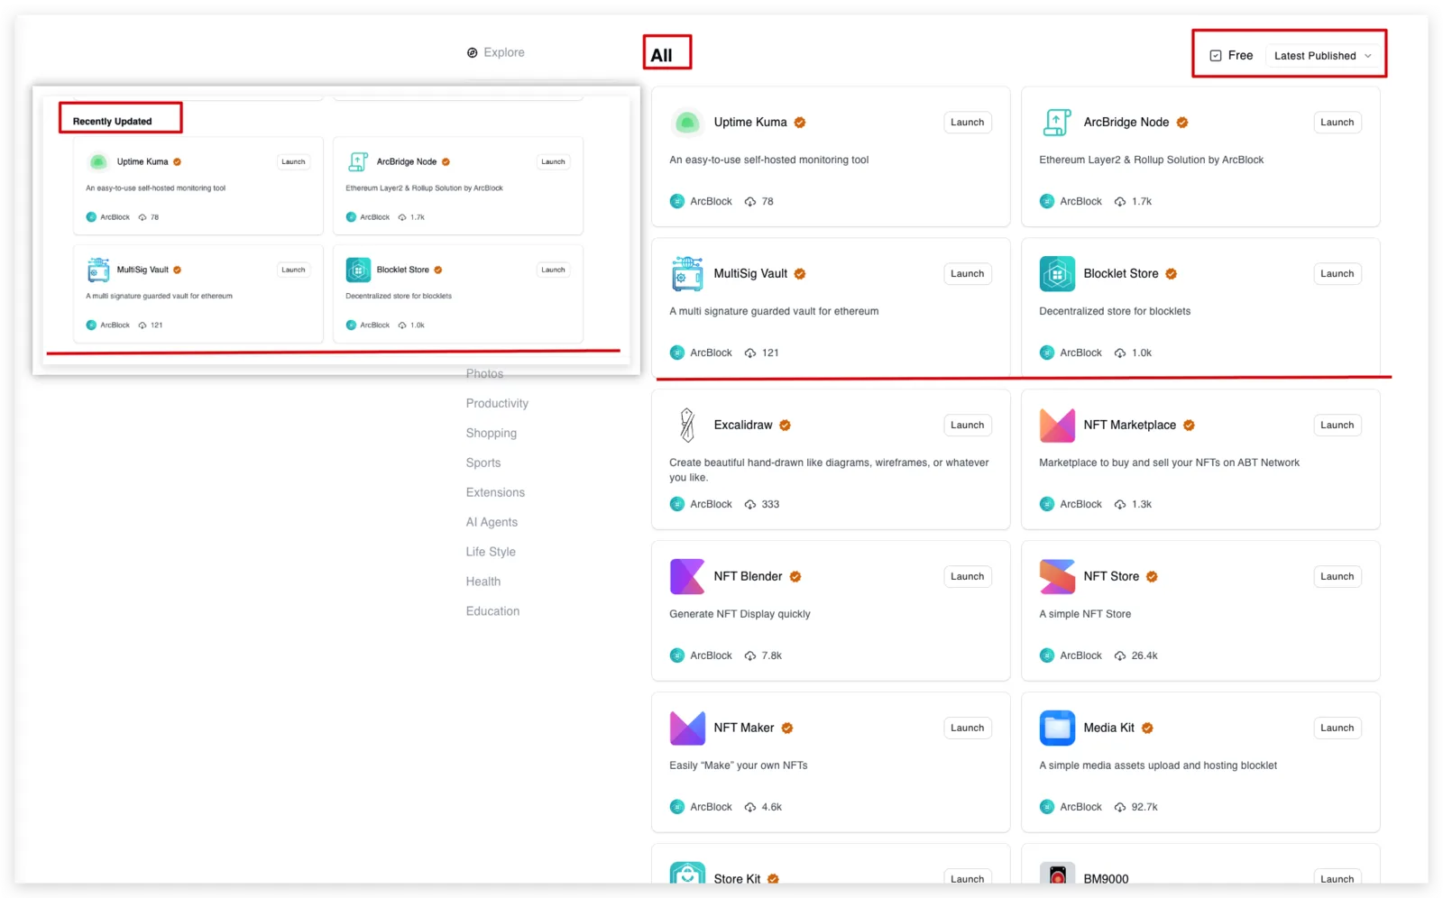
Task: Launch MultiSig Vault from the All list
Action: click(x=968, y=274)
